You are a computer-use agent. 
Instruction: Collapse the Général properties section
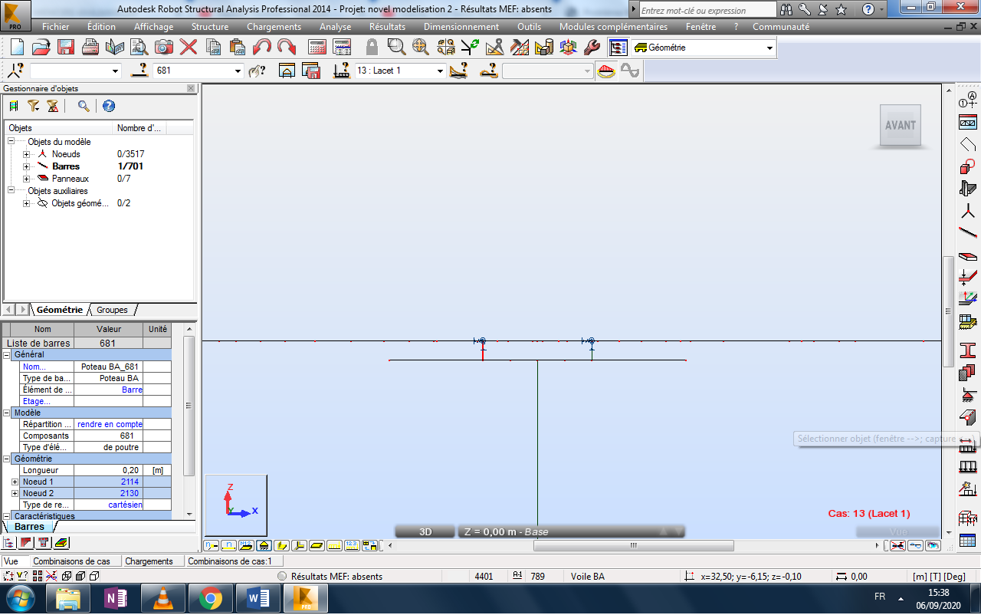point(8,355)
